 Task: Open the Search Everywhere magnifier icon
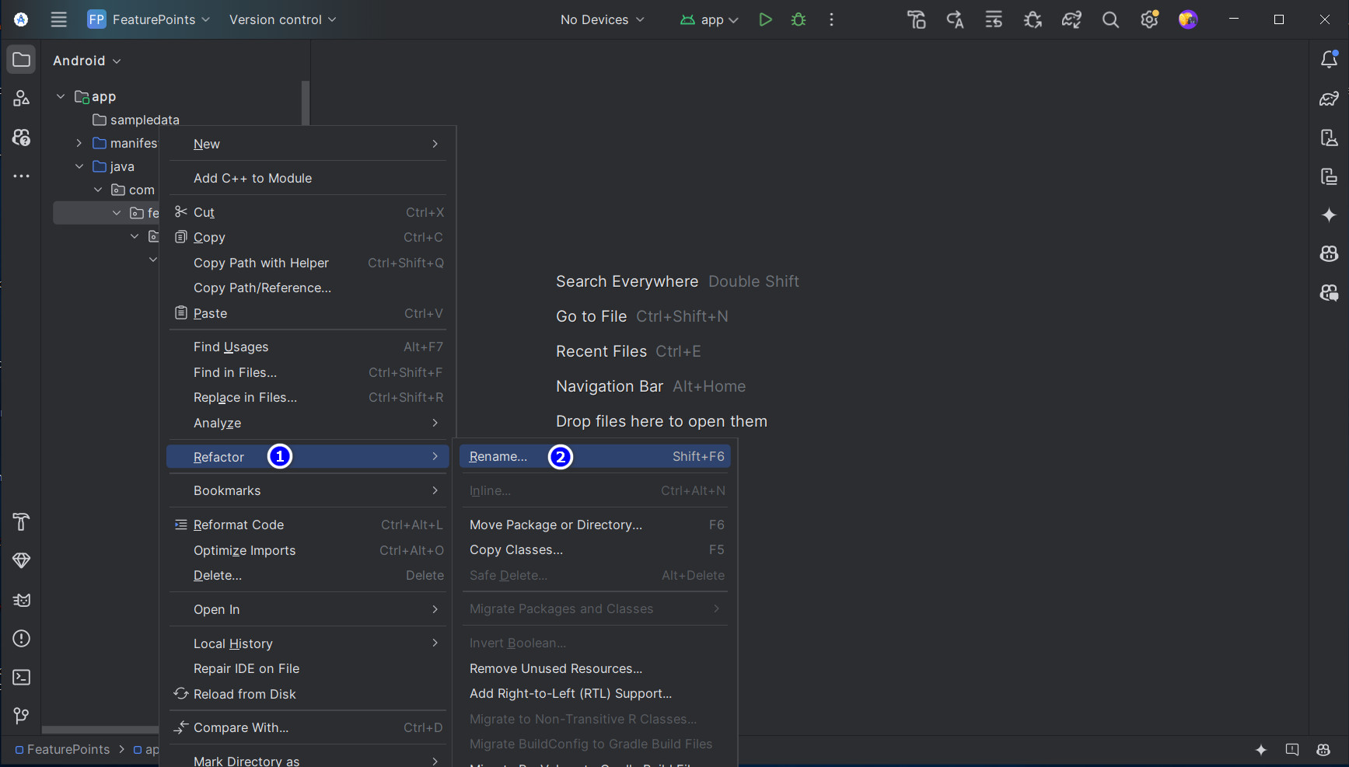point(1110,20)
